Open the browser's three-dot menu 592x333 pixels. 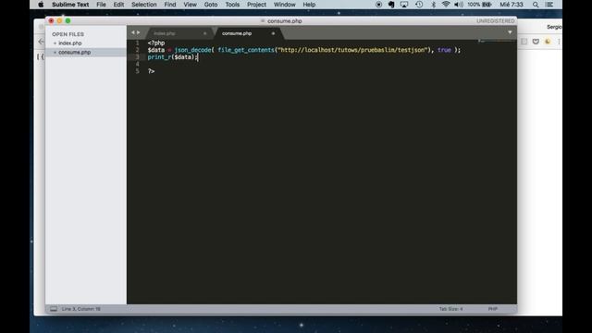click(x=559, y=42)
